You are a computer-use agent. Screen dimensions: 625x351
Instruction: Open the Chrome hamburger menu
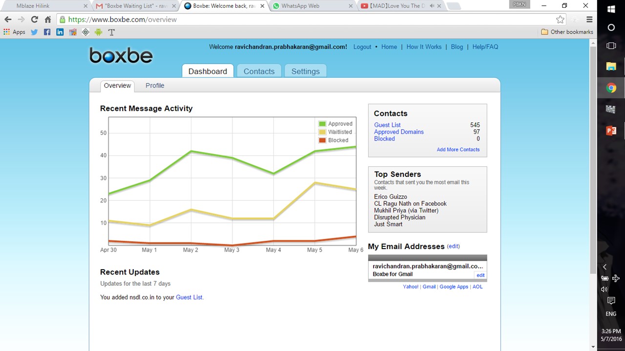pos(589,19)
